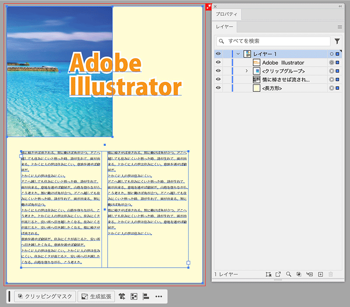Hide the 長方形 rectangle item

point(218,88)
